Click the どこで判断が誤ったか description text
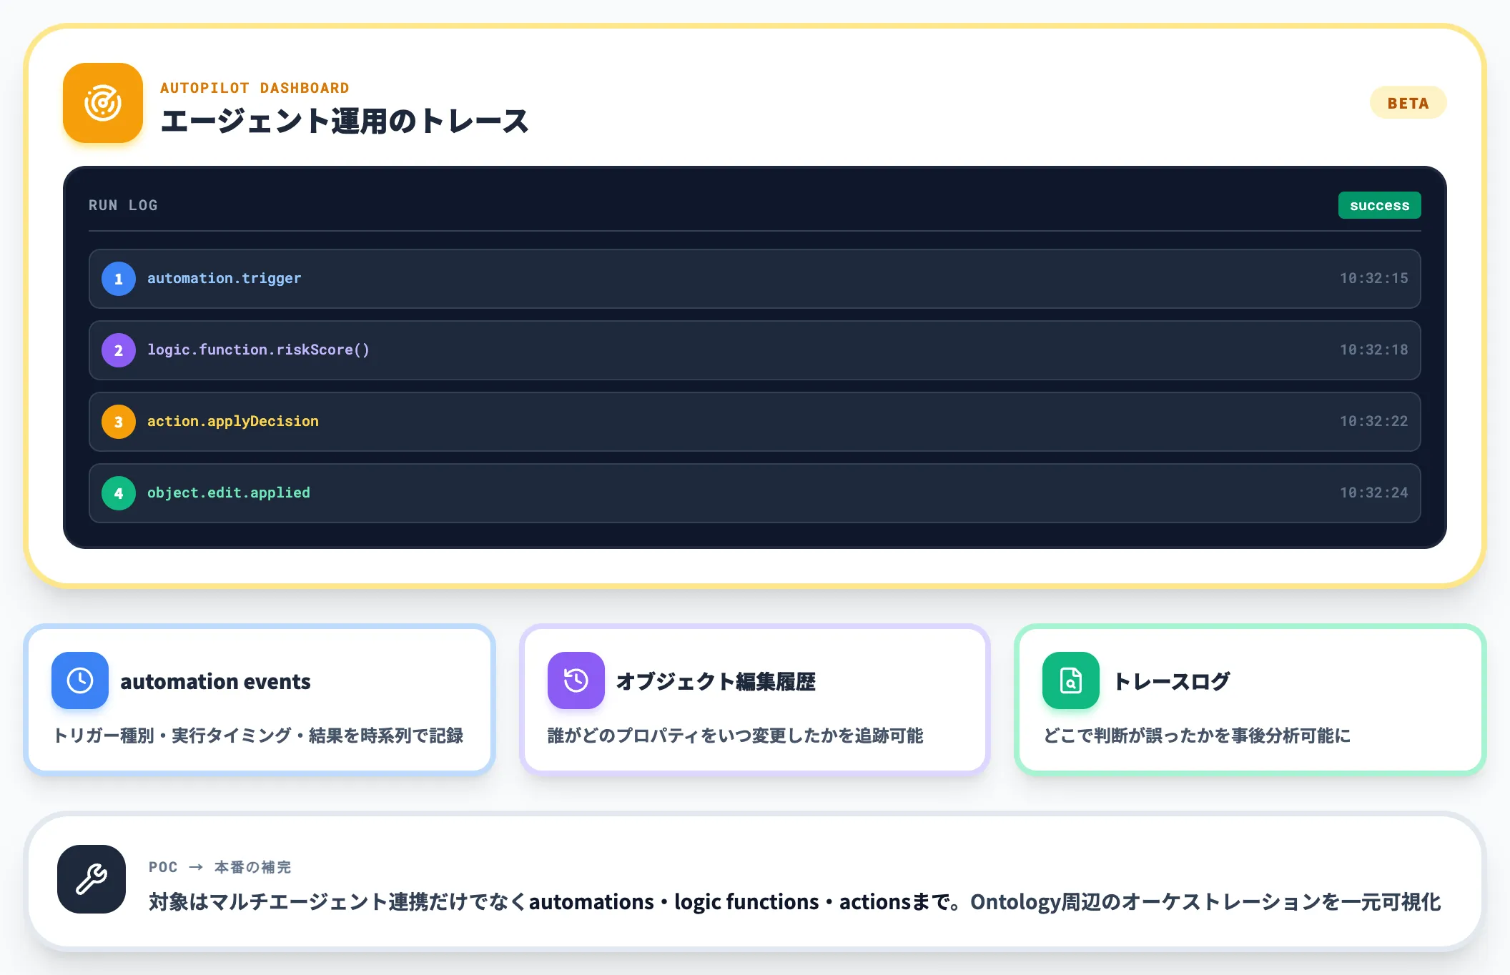The image size is (1510, 975). [x=1196, y=736]
